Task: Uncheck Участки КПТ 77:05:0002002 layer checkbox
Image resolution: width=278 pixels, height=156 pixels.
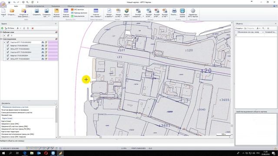Action: coord(8,42)
